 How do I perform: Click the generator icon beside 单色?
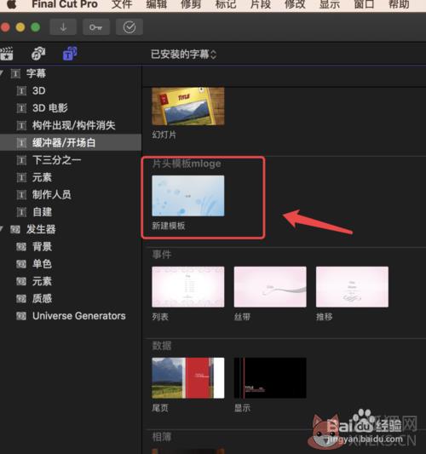pos(21,264)
